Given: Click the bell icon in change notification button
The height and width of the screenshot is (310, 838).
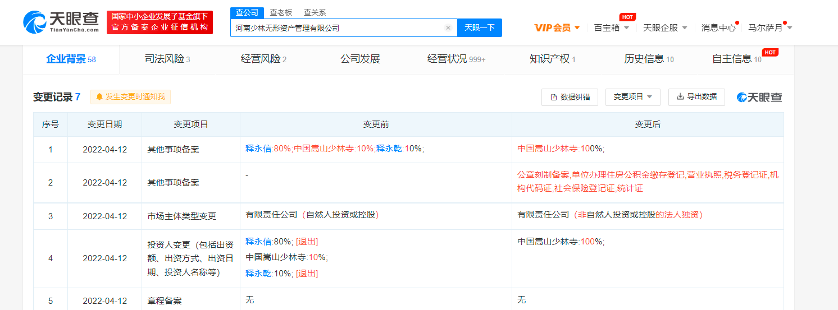Looking at the screenshot, I should pyautogui.click(x=99, y=97).
